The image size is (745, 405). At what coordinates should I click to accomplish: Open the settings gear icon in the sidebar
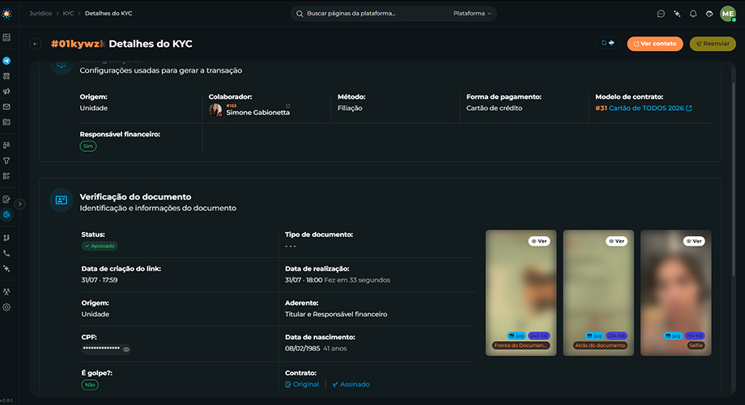pos(6,307)
